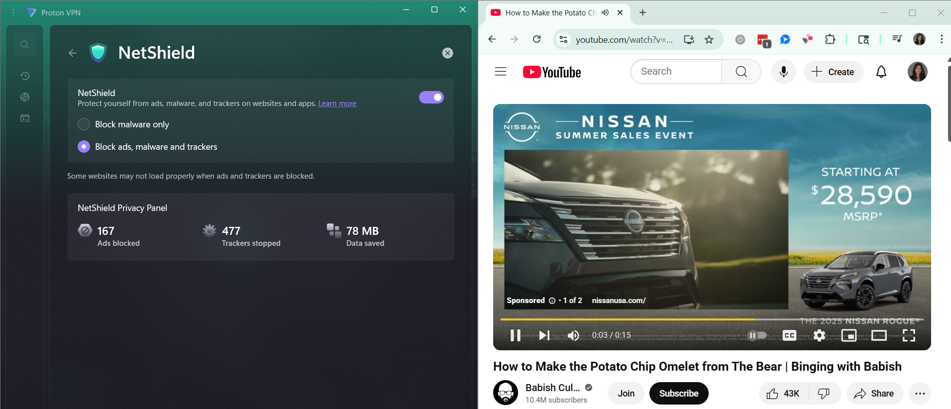Open video player settings gear
The image size is (951, 409).
819,335
